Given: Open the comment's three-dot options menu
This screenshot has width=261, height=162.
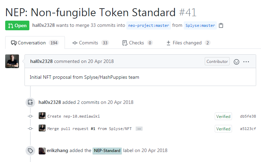Looking at the screenshot, I should click(x=246, y=62).
